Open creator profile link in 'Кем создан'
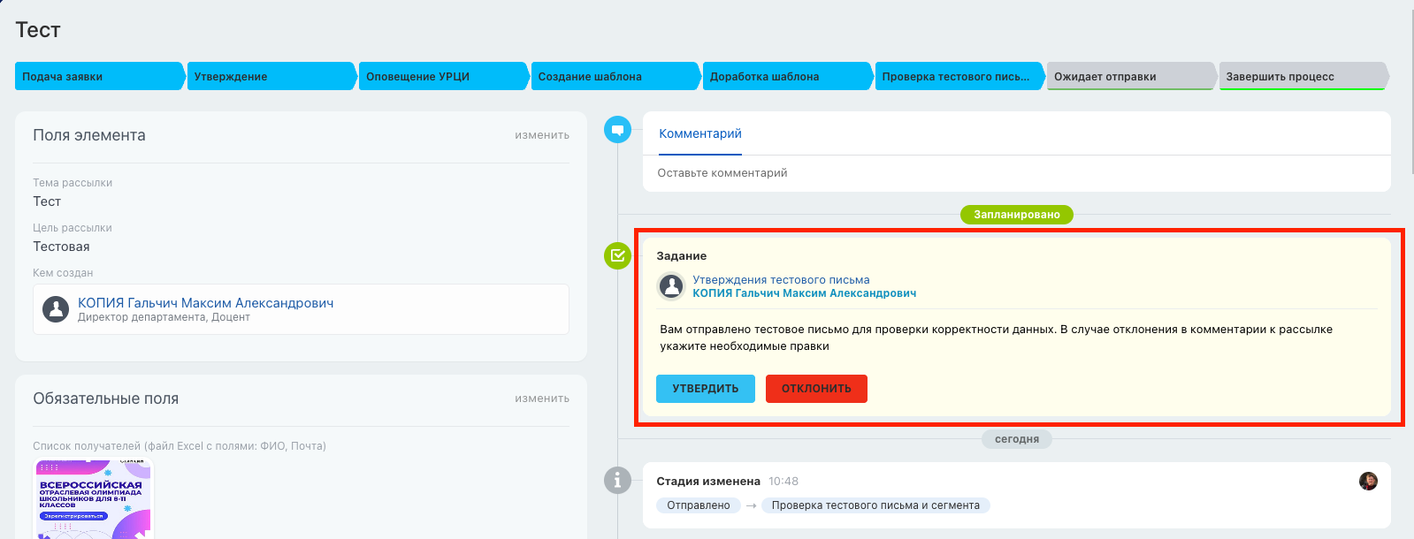This screenshot has width=1414, height=539. click(x=206, y=303)
